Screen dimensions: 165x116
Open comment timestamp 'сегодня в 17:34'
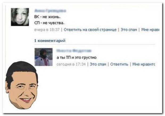tap(71, 64)
